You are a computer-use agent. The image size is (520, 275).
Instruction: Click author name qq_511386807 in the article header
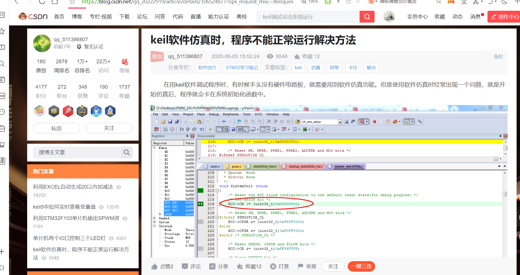click(x=185, y=56)
